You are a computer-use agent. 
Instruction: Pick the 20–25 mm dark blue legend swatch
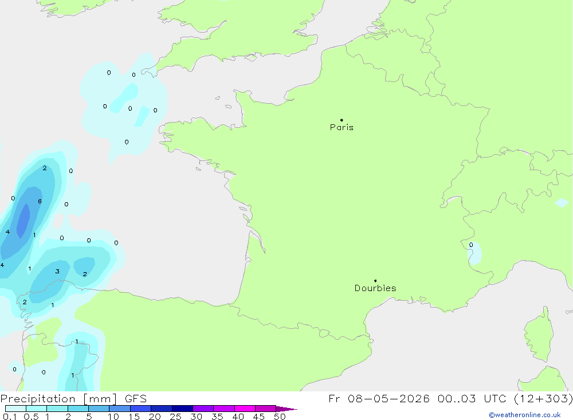point(162,409)
